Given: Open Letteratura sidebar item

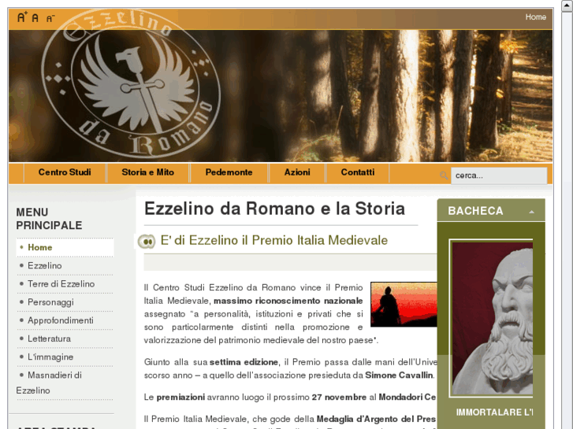Looking at the screenshot, I should pos(49,338).
